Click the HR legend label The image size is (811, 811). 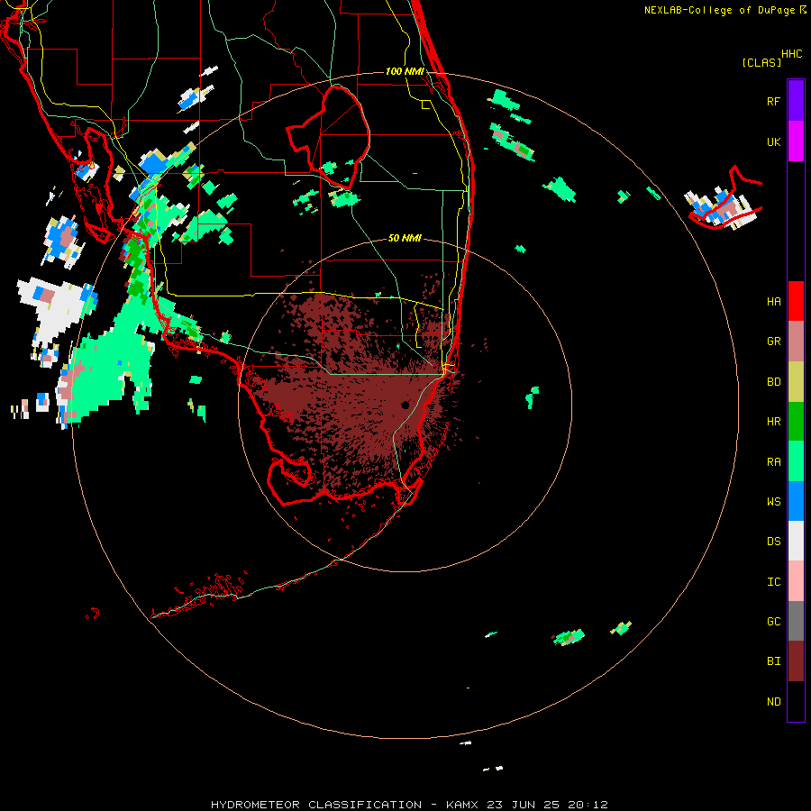(773, 422)
